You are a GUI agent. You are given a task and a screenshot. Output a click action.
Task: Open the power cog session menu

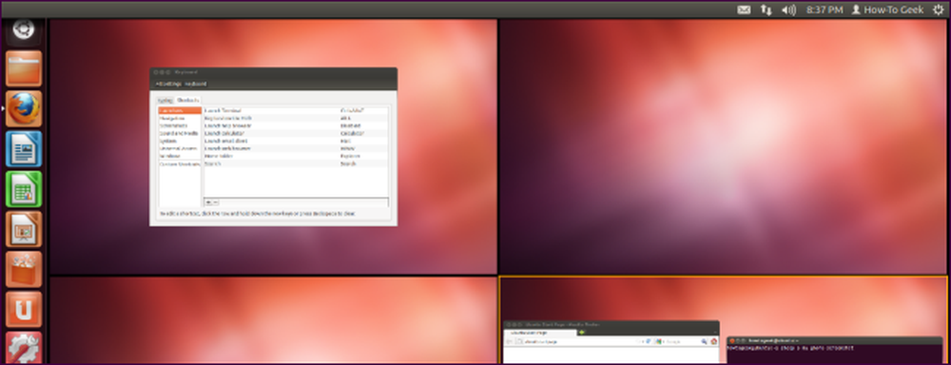pos(938,10)
